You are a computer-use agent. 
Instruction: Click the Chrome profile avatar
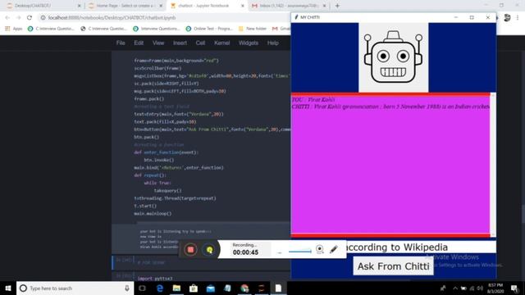(507, 18)
